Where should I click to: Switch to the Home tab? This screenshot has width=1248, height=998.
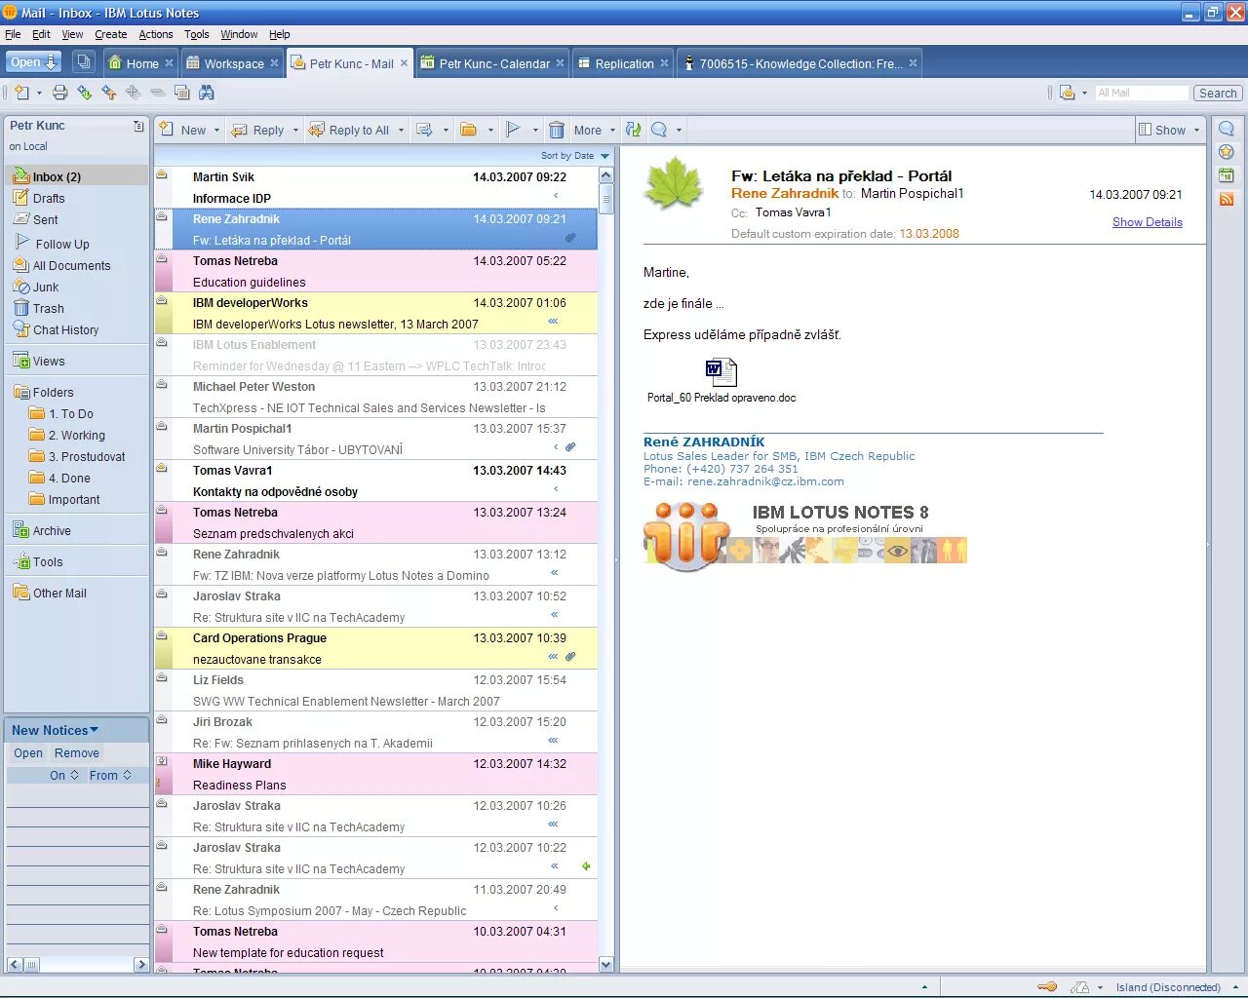coord(141,63)
